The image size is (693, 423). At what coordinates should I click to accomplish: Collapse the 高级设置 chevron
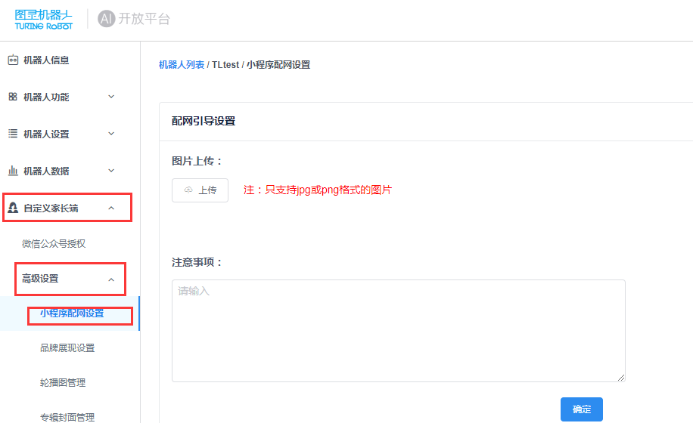[x=111, y=279]
